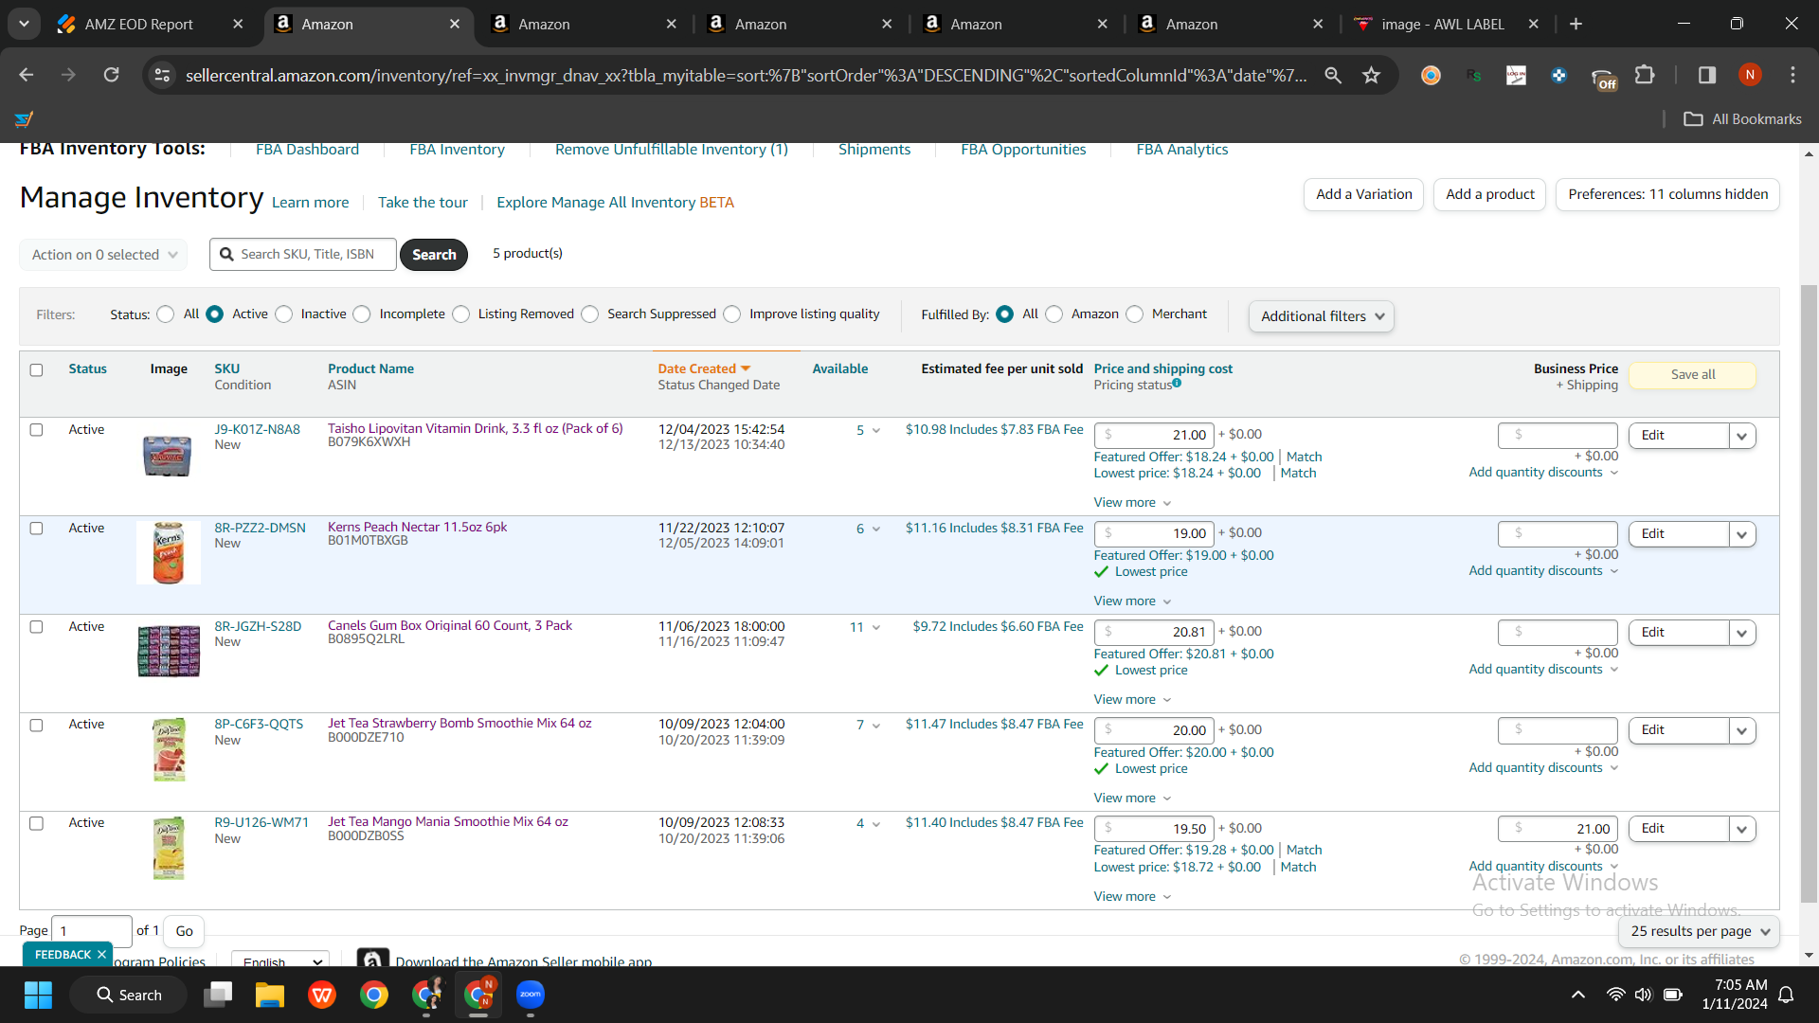The image size is (1819, 1023).
Task: Select the Taisho Lipovitan row checkbox
Action: (x=36, y=429)
